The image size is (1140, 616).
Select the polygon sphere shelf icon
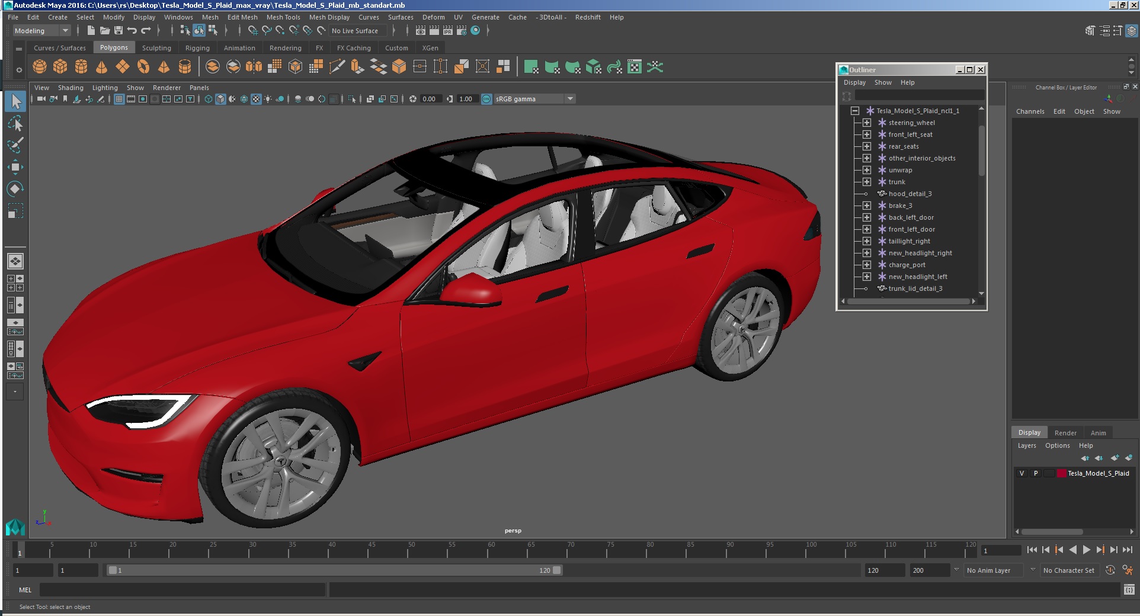coord(40,67)
